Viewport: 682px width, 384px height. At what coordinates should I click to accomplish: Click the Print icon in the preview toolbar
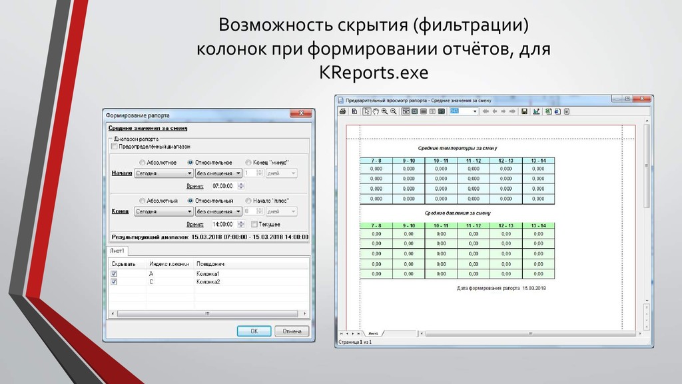pos(343,111)
